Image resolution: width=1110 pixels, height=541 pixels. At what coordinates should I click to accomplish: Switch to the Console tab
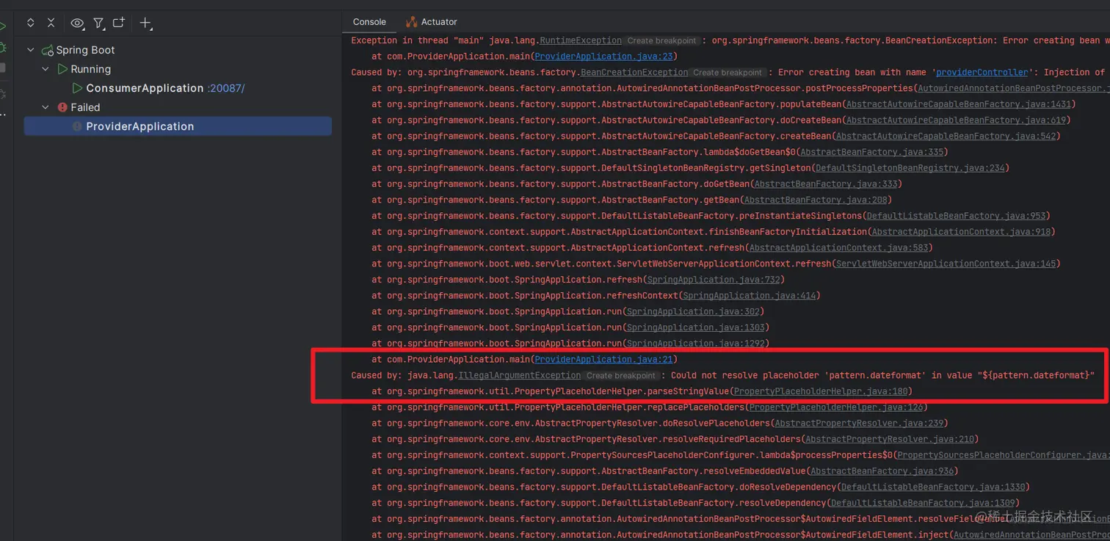tap(369, 22)
